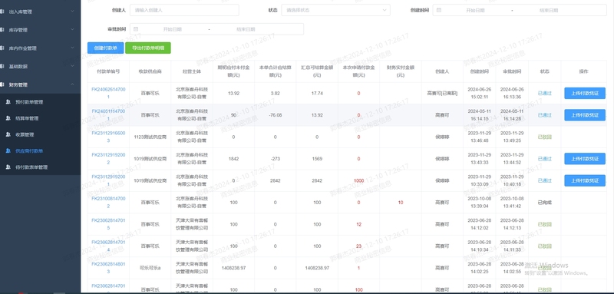
Task: Click the -273 settlement amount cell
Action: [x=276, y=159]
